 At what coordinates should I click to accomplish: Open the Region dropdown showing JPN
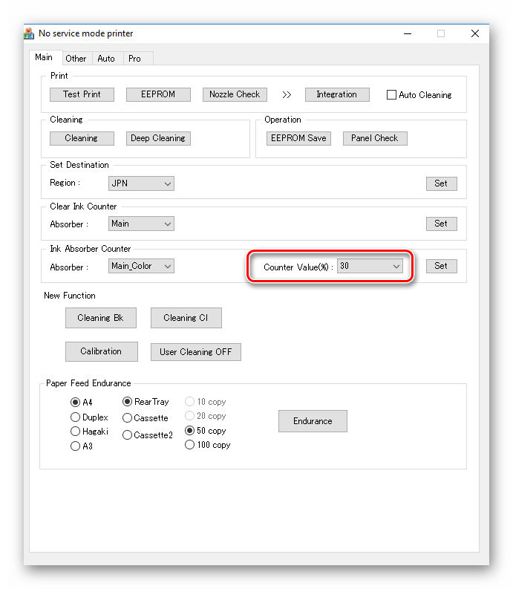(x=141, y=183)
